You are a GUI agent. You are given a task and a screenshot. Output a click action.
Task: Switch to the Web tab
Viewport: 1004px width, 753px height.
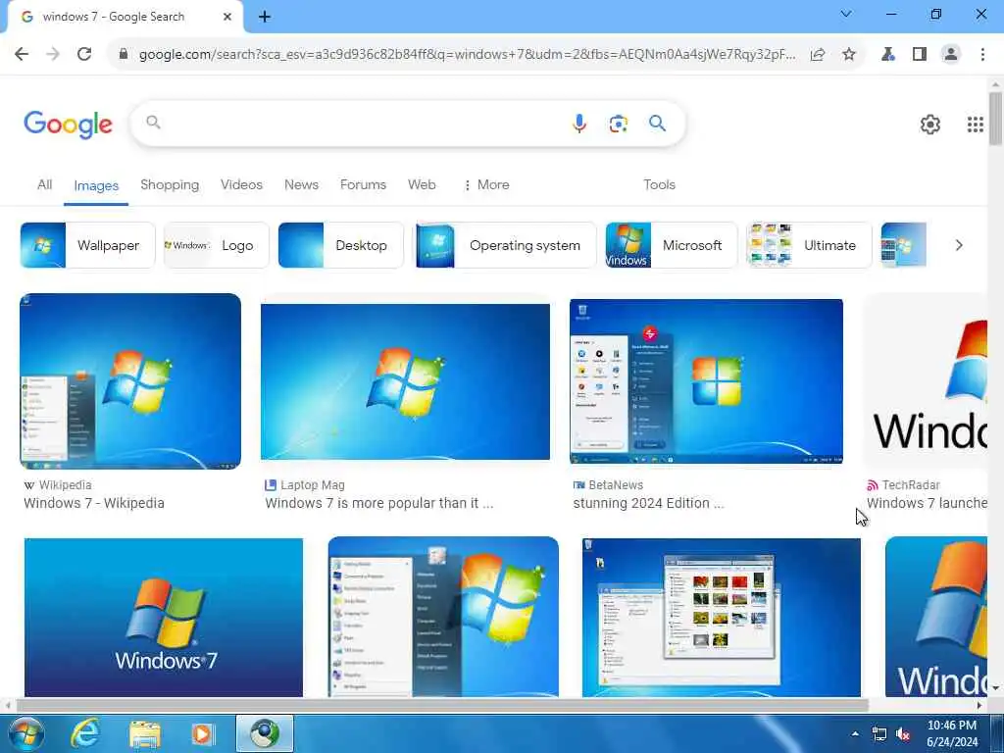(422, 185)
